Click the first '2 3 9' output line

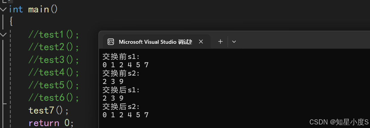pos(113,82)
